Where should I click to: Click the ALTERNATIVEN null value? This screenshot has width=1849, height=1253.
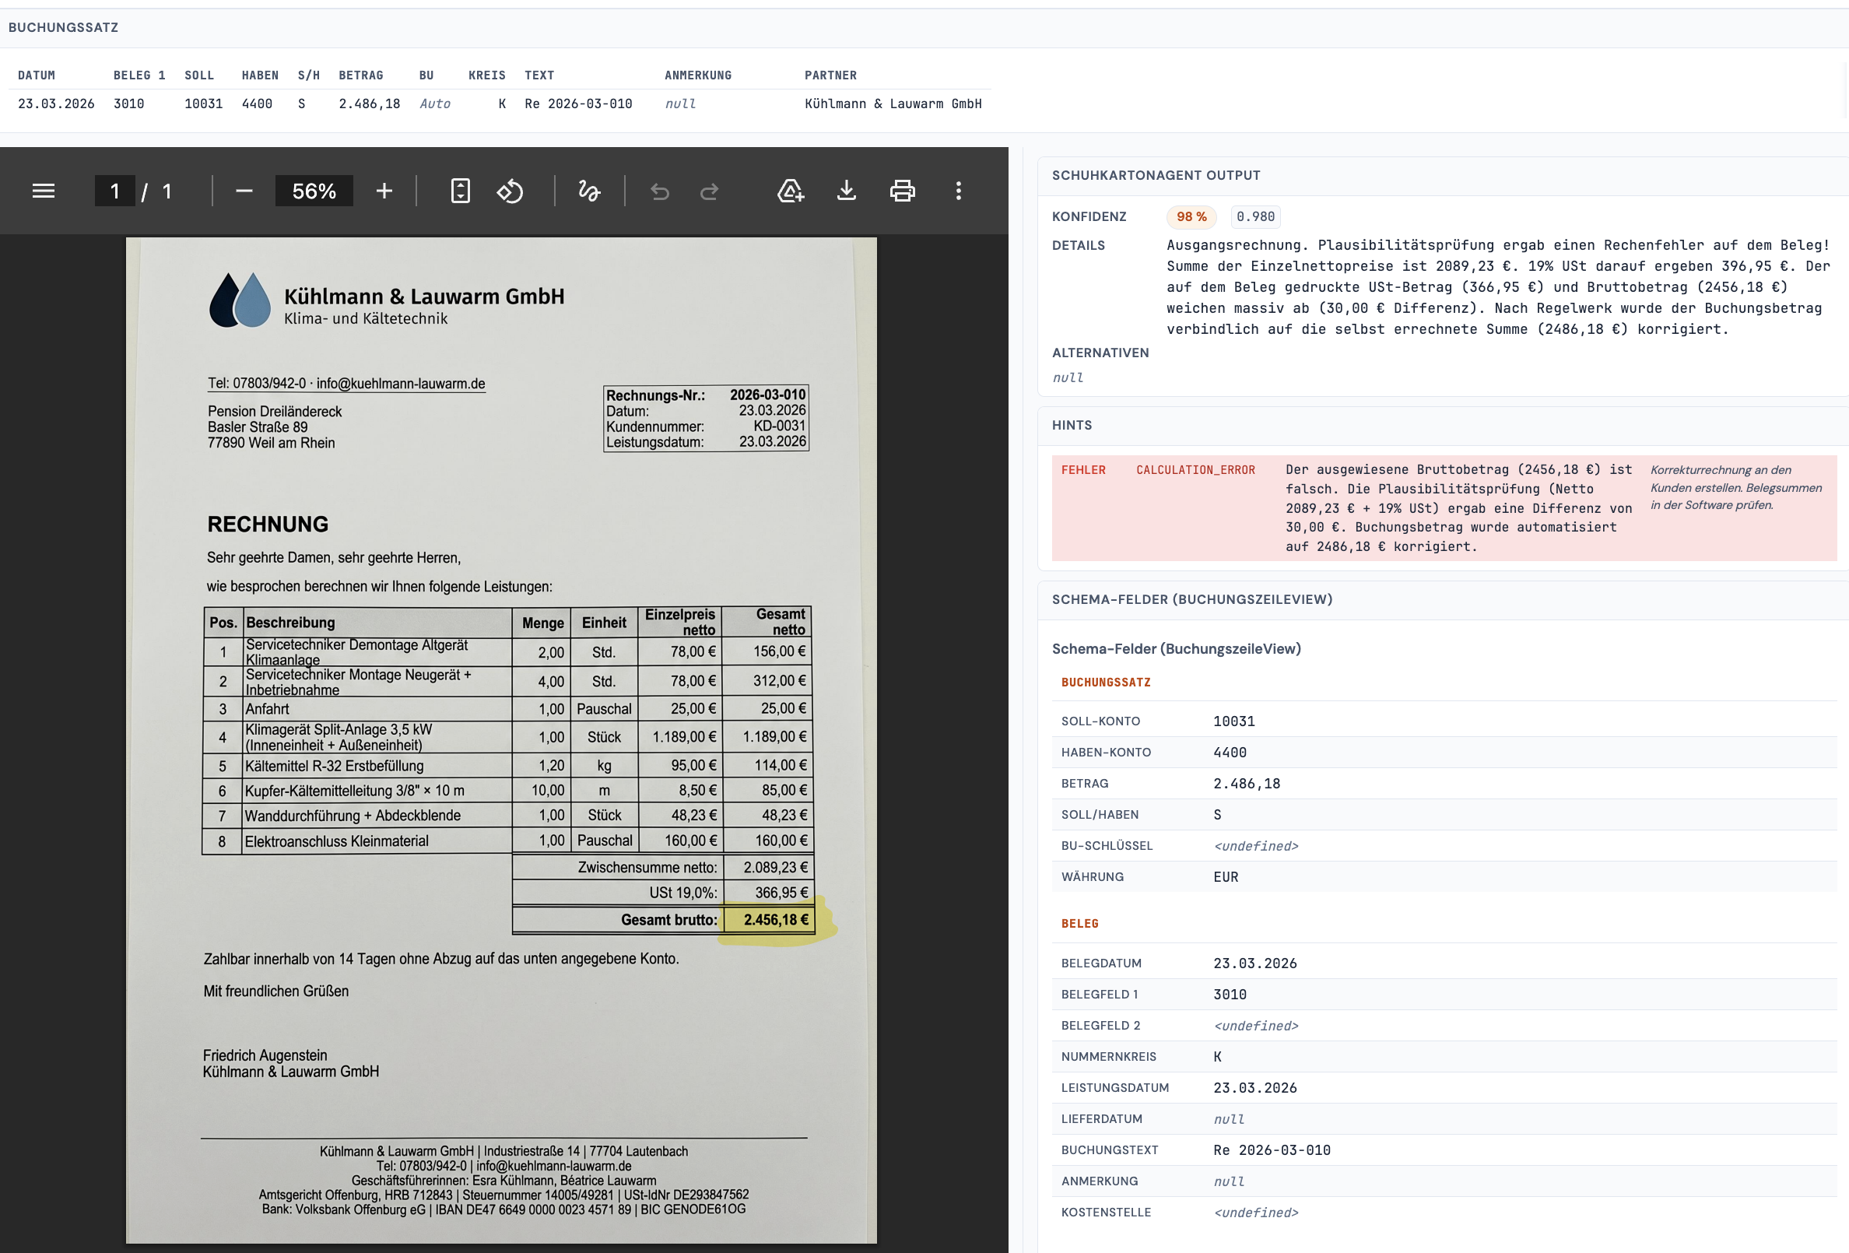1068,377
